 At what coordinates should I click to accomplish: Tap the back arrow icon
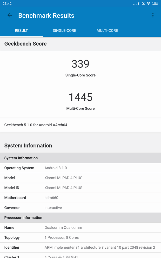(10, 15)
